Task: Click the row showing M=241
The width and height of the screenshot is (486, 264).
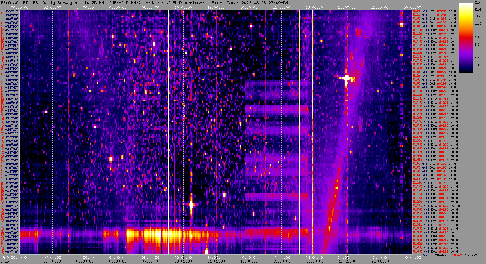Action: [434, 15]
